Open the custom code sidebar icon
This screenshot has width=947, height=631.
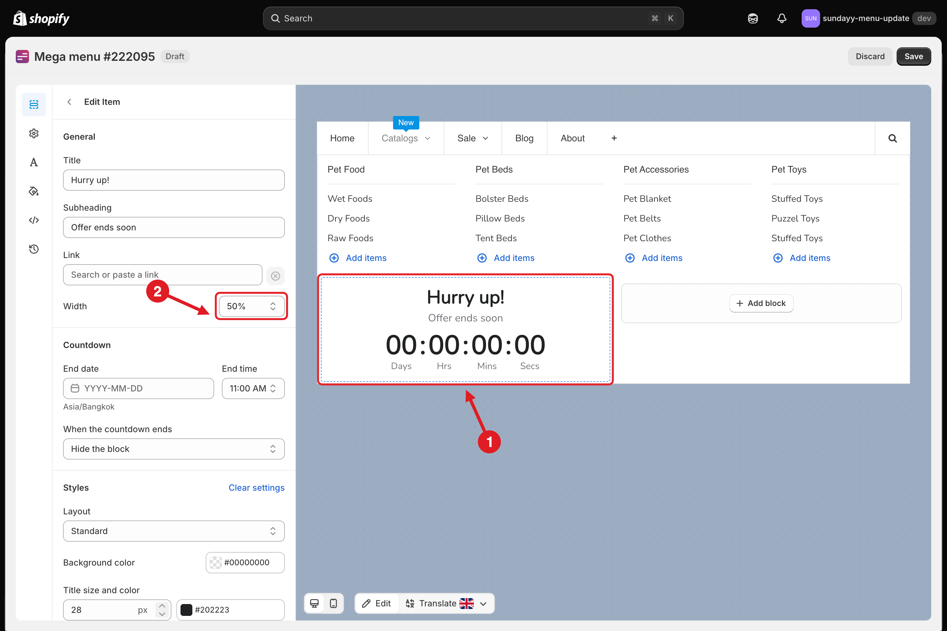click(x=34, y=220)
